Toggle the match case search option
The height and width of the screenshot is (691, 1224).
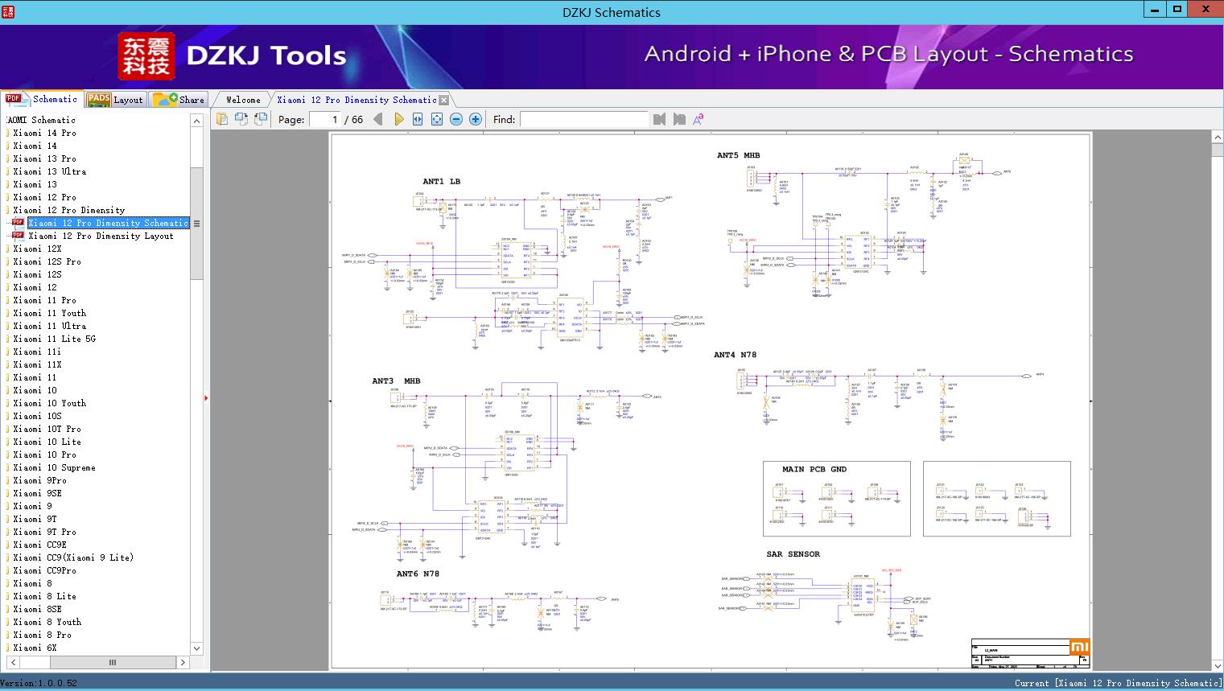pos(699,119)
